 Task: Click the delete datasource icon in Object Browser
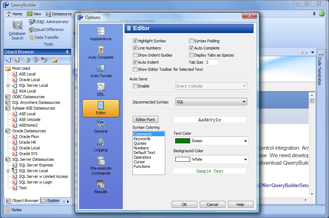click(44, 60)
